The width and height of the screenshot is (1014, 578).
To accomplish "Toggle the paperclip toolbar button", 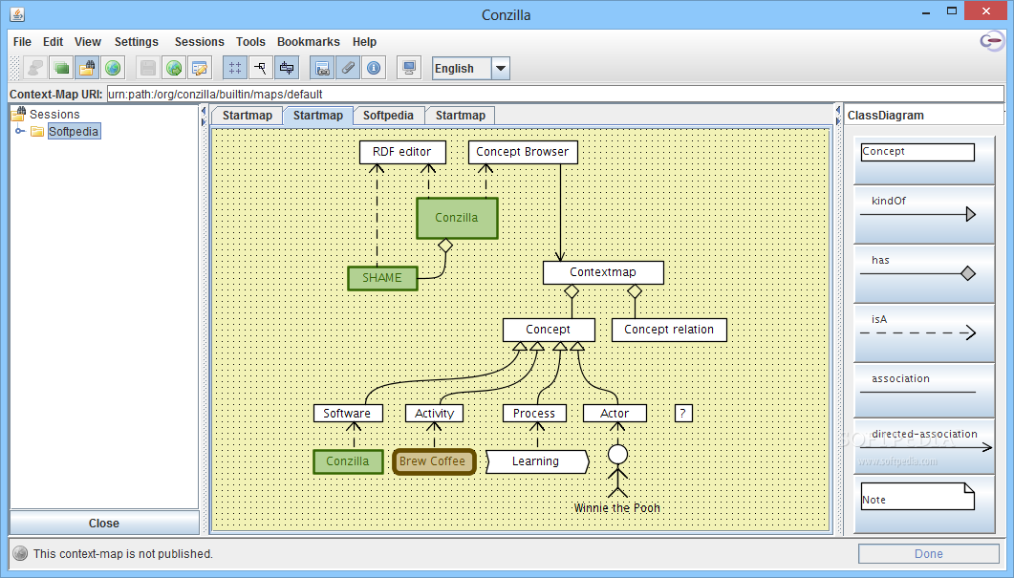I will tap(348, 68).
